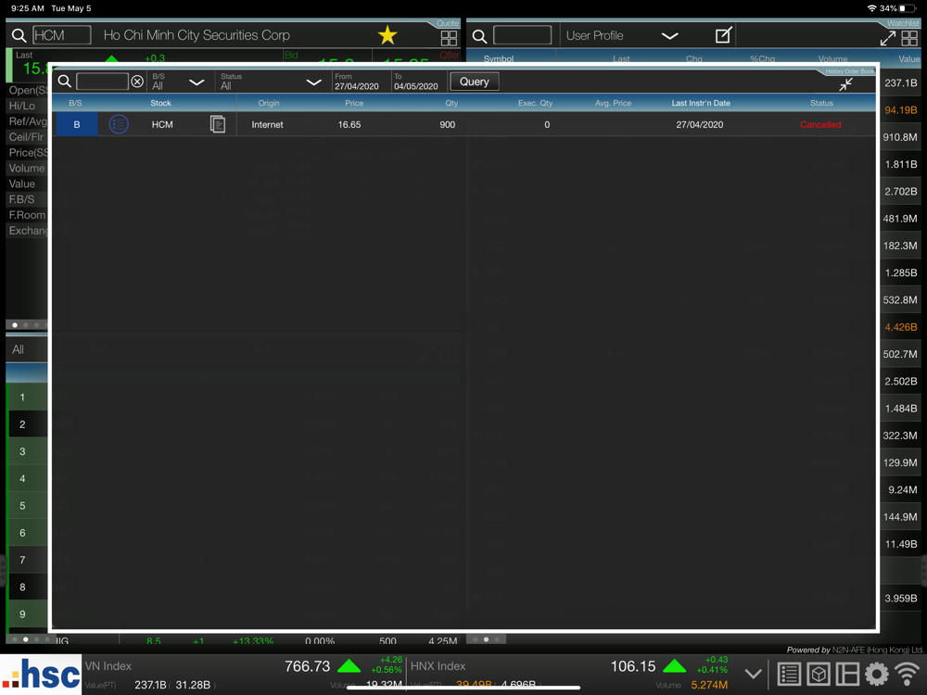Screen dimensions: 927x695
Task: Click the 16.65 price cell
Action: click(349, 125)
